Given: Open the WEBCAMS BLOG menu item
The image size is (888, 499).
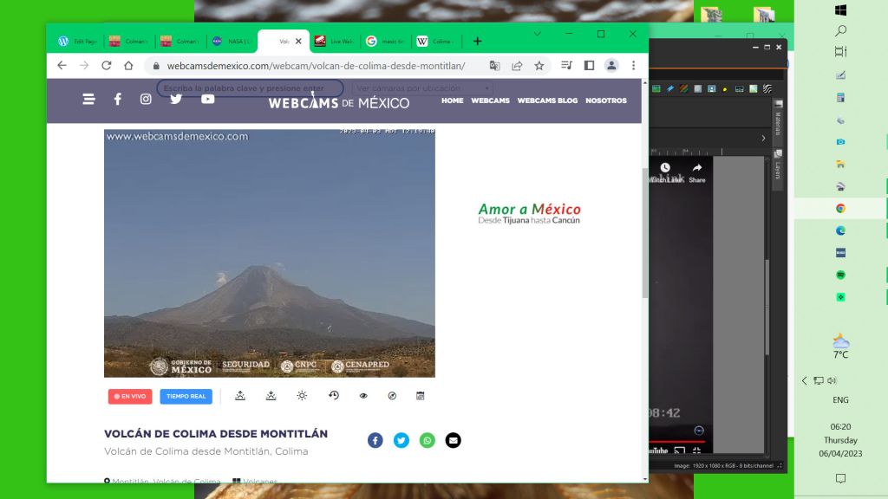Looking at the screenshot, I should pyautogui.click(x=547, y=100).
